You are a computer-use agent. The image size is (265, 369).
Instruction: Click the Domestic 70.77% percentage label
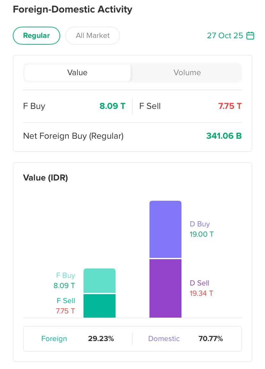click(210, 338)
